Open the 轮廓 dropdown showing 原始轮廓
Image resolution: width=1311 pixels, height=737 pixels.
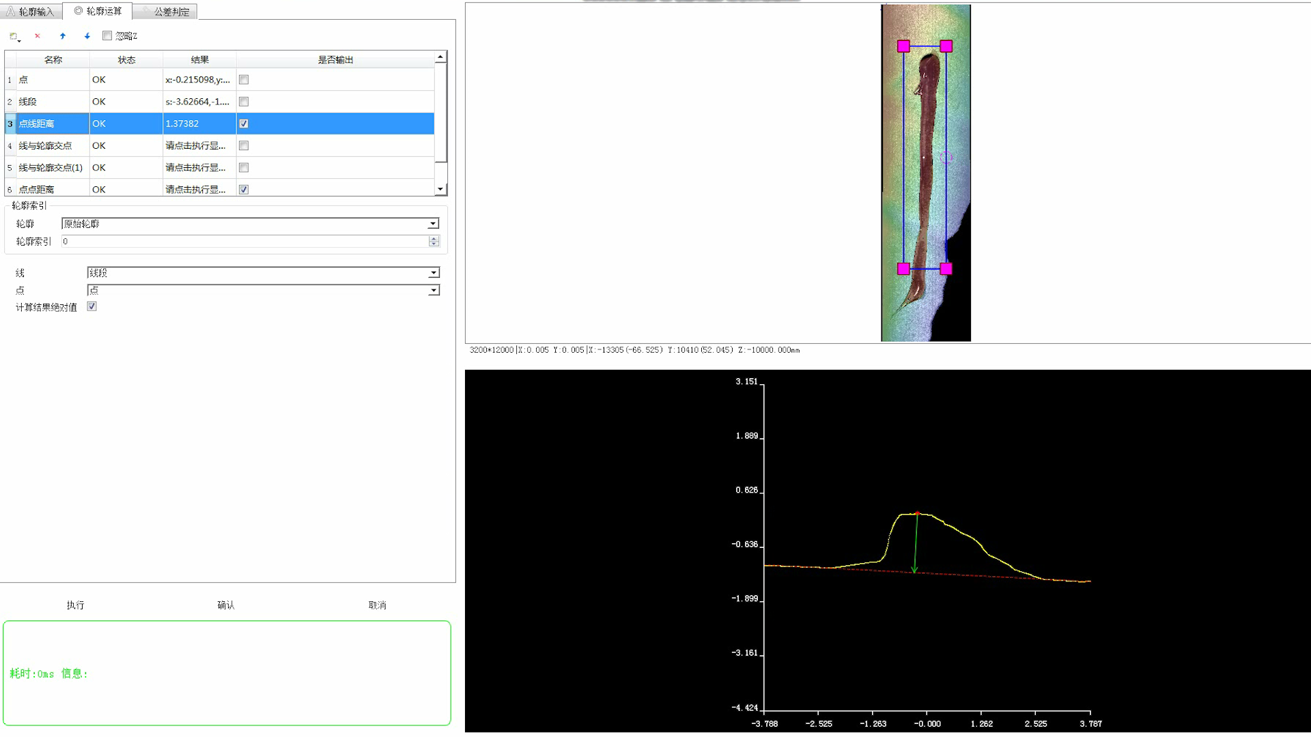[x=433, y=224]
